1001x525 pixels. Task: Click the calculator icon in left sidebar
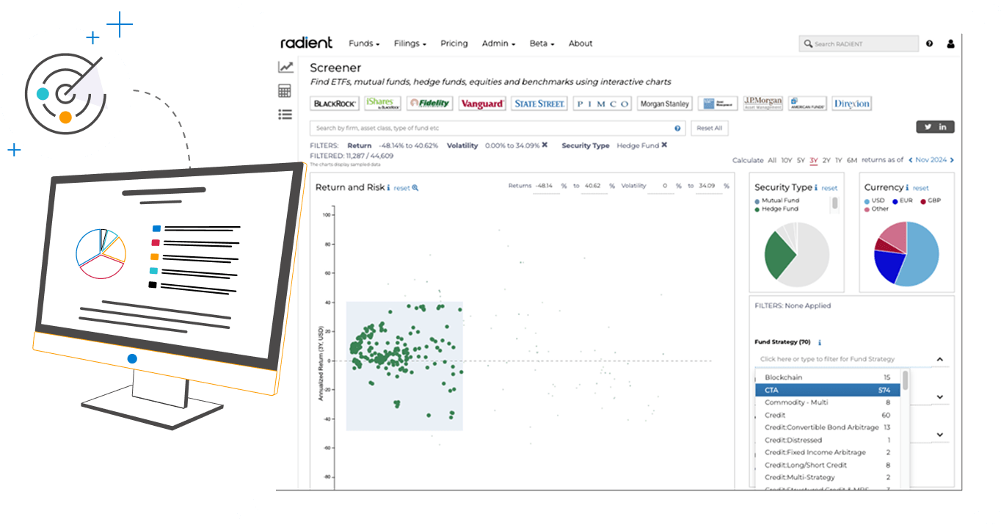(x=285, y=91)
